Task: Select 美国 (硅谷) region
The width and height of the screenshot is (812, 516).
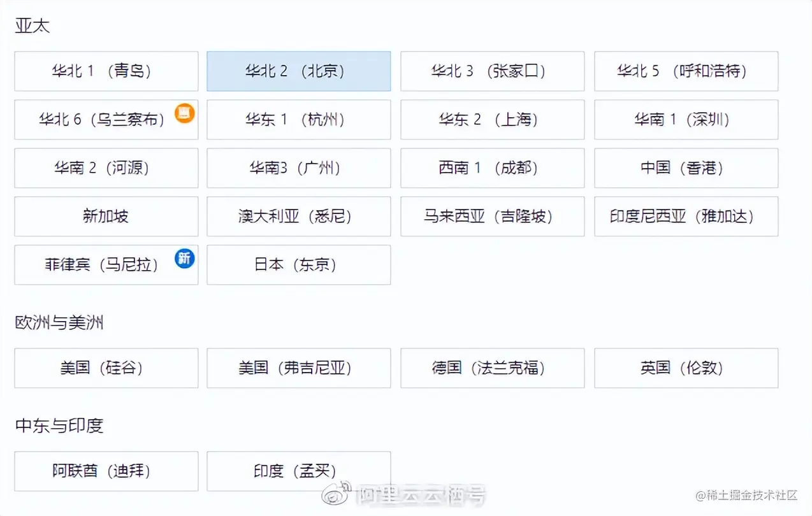Action: [106, 368]
